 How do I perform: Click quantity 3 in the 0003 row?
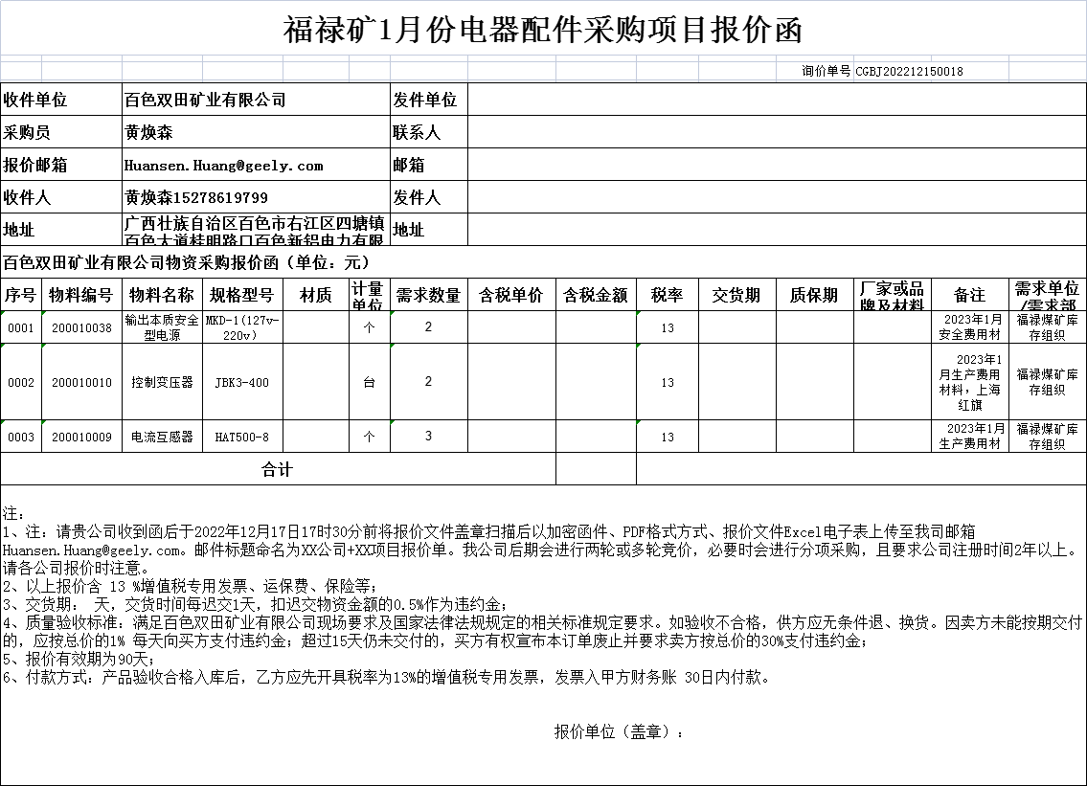[x=429, y=436]
